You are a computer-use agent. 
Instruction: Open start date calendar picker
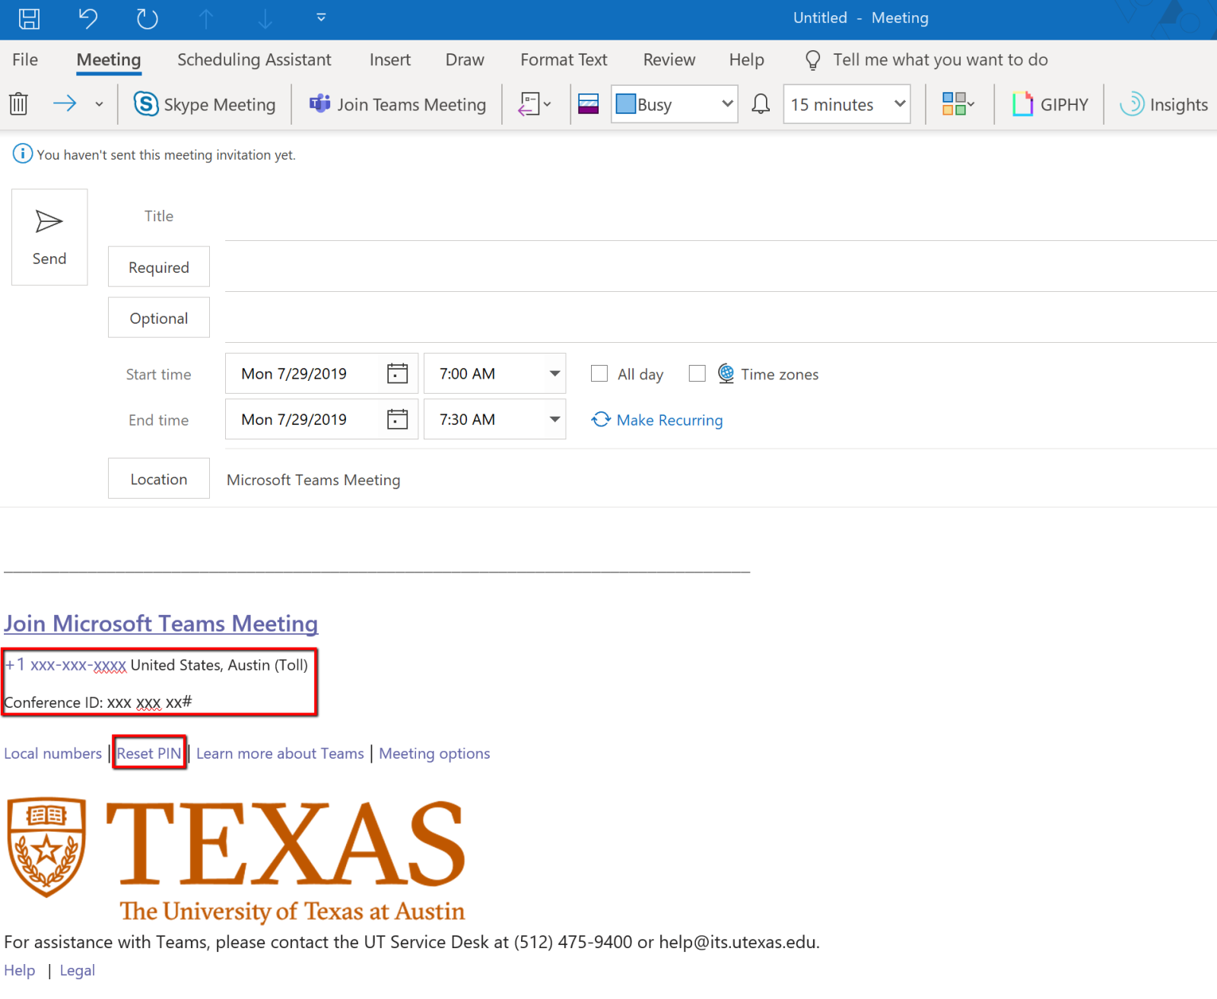click(397, 373)
